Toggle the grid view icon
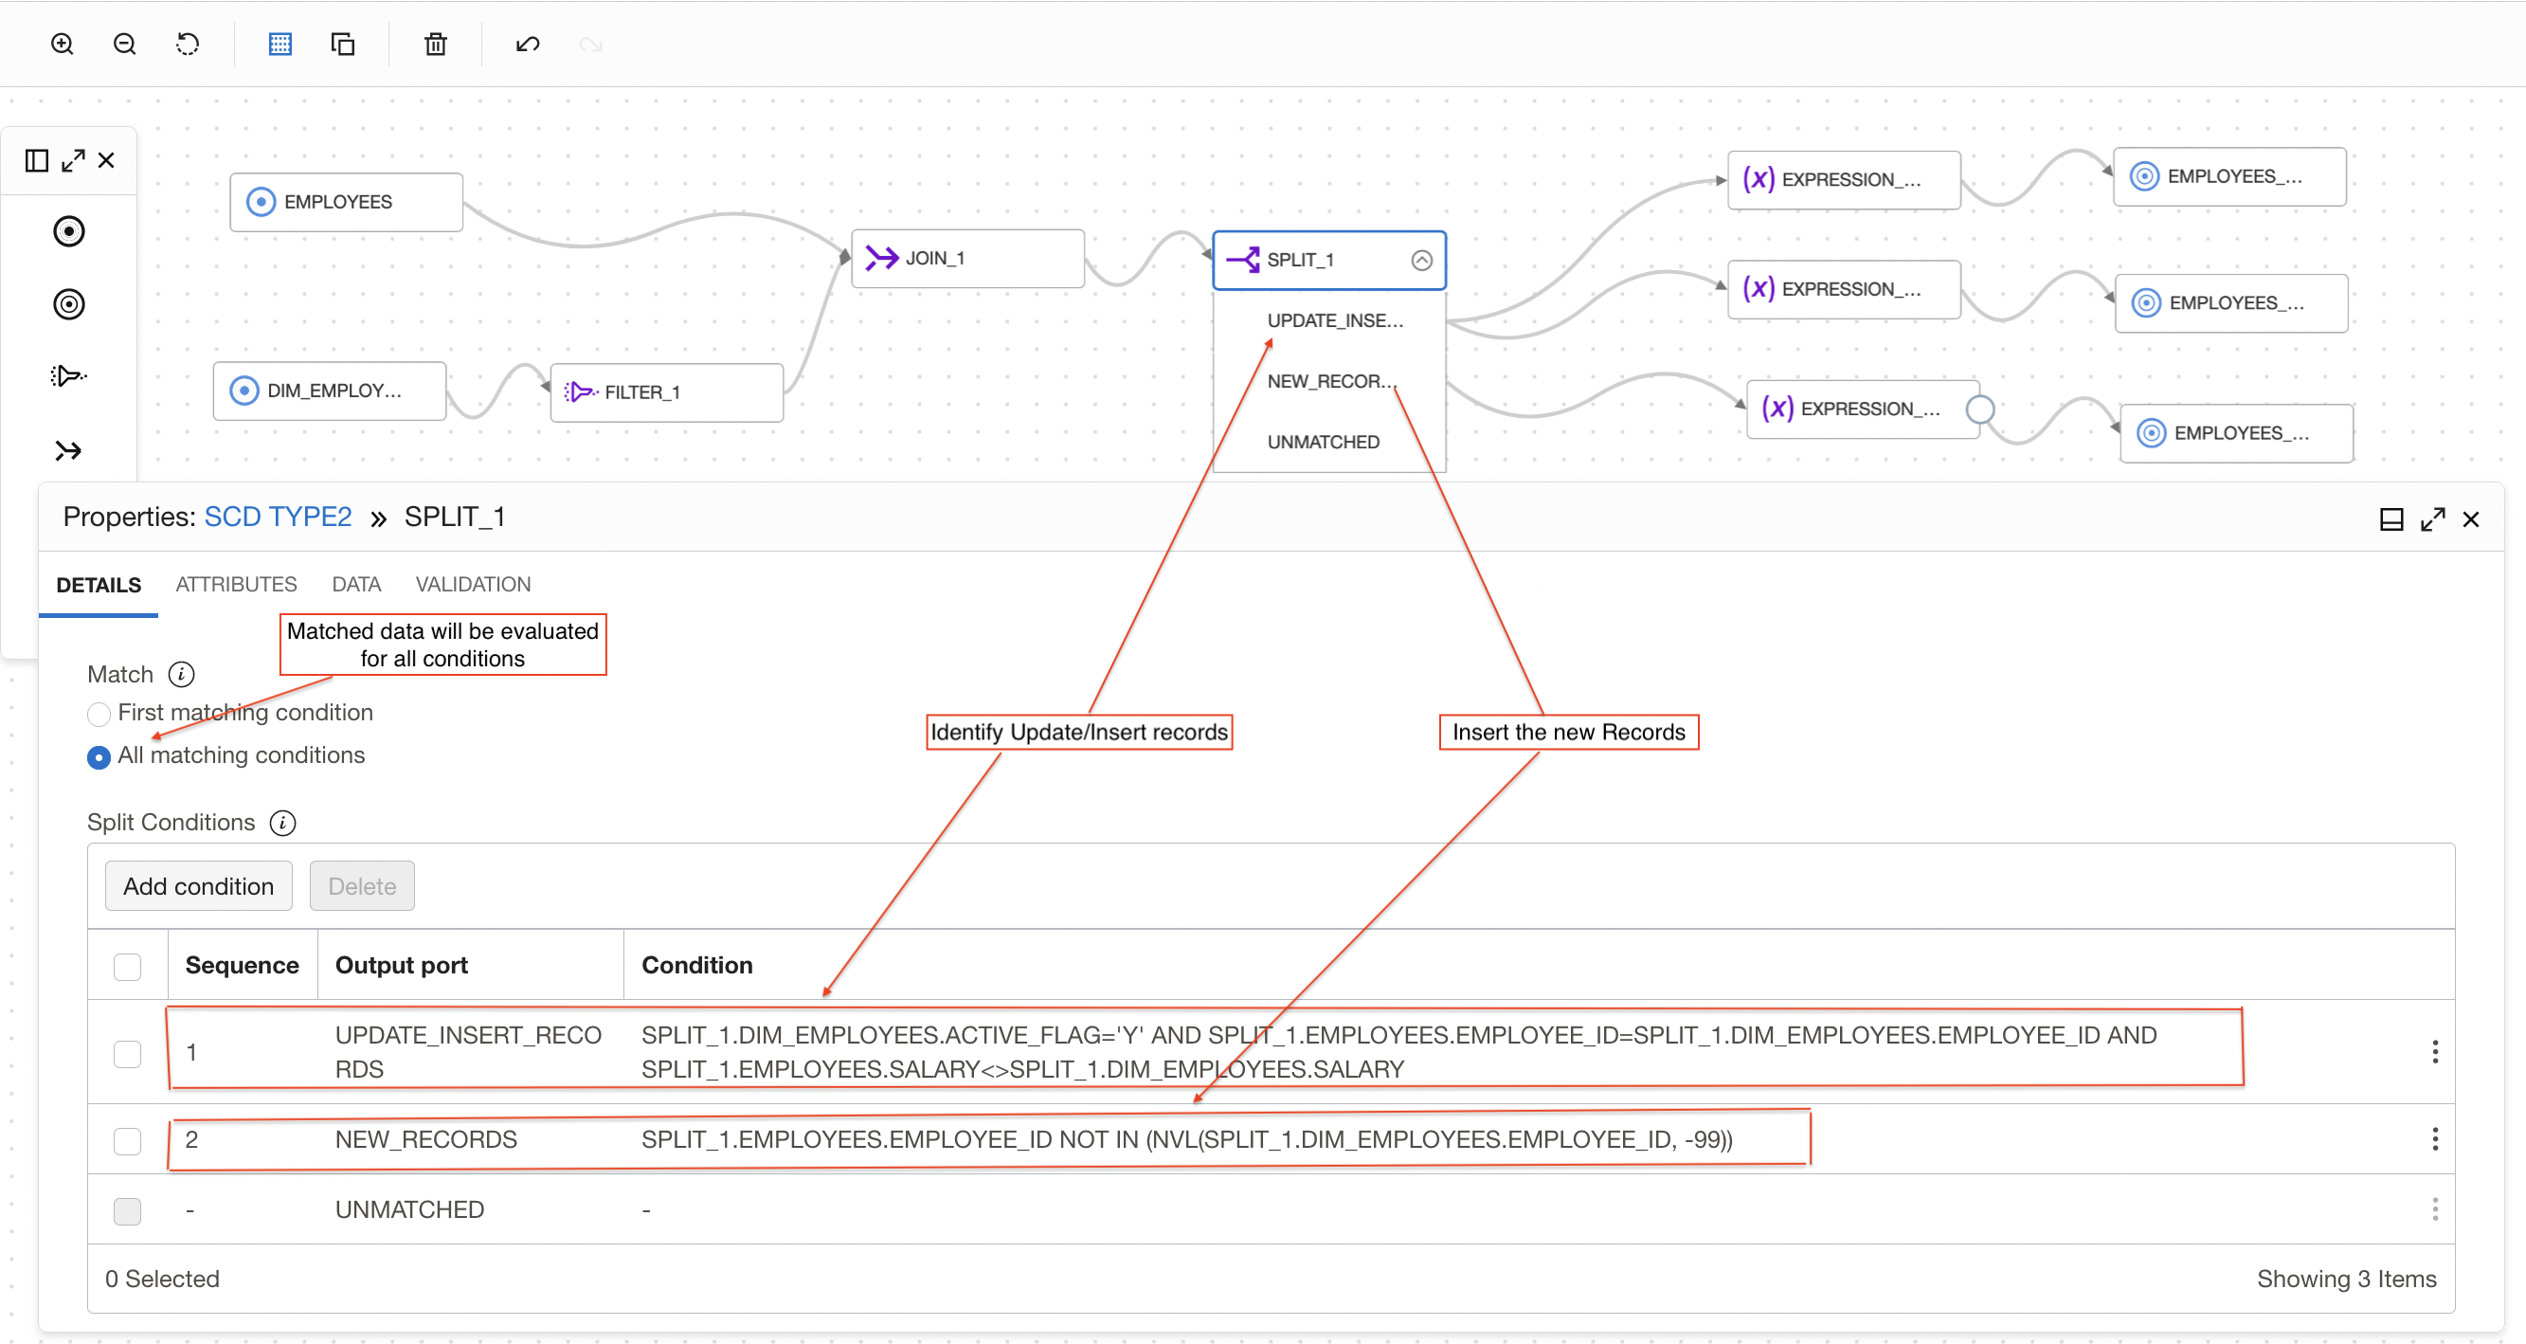 pos(280,44)
